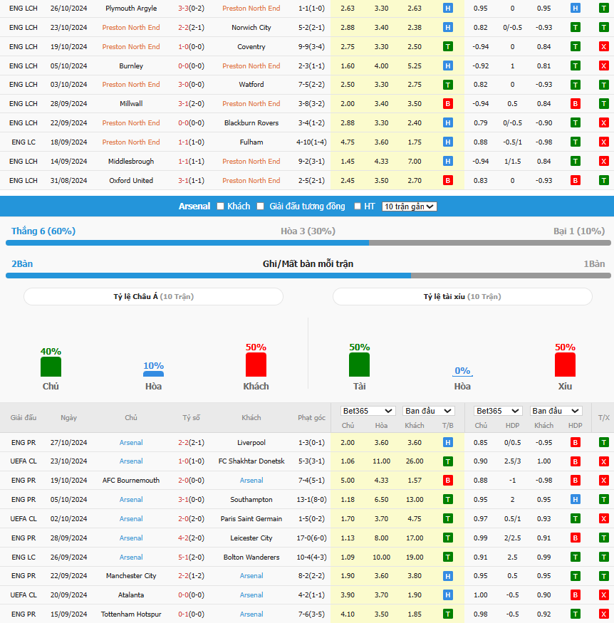Enable the Khách checkbox next to Arsenal

click(x=221, y=206)
